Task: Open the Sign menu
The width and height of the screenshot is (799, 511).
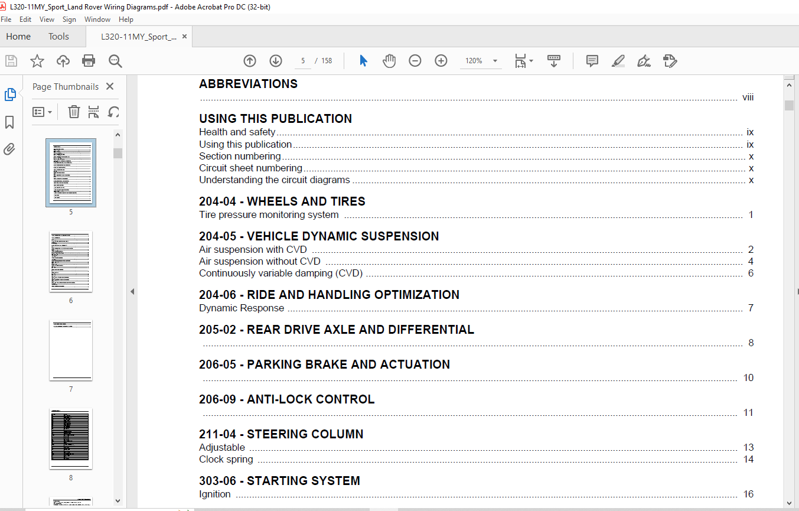Action: (69, 19)
